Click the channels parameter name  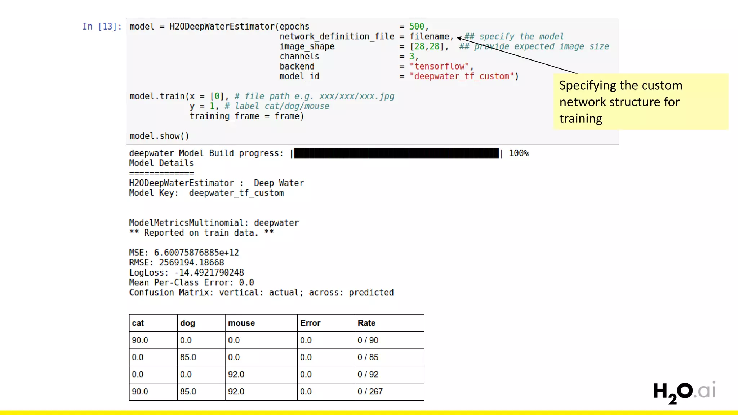(x=299, y=57)
